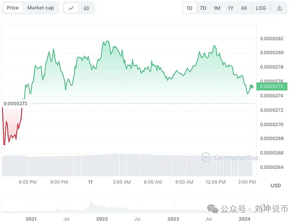
Task: Select the 1M time range
Action: tap(217, 8)
